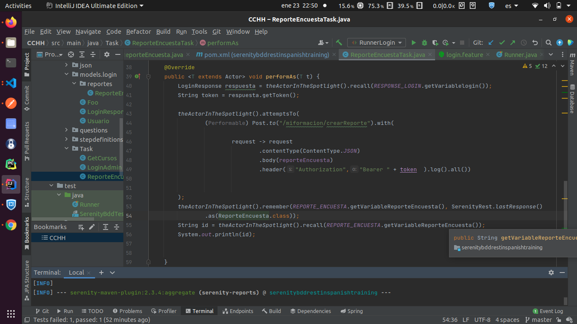Screen dimensions: 577x324
Task: Open Terminal settings with the gear icon
Action: (551, 273)
